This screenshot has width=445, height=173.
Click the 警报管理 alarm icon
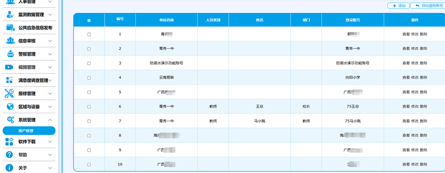[10, 54]
